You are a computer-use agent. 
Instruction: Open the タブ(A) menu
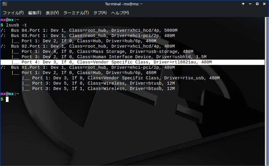point(100,13)
